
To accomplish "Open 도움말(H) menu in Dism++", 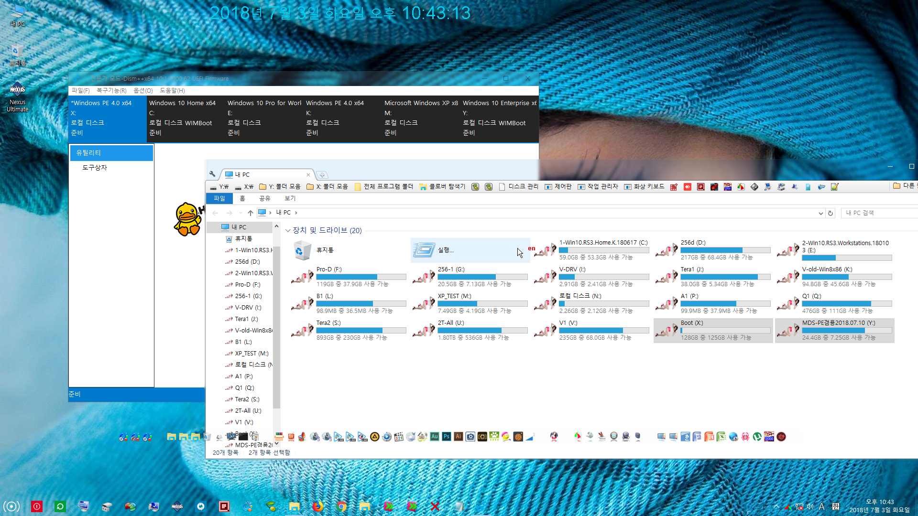I will (172, 90).
